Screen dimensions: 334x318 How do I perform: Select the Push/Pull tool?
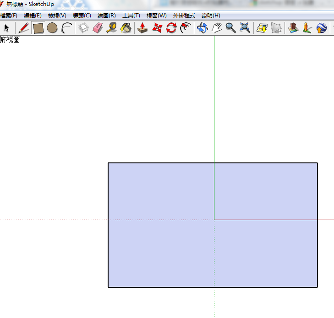tap(142, 28)
